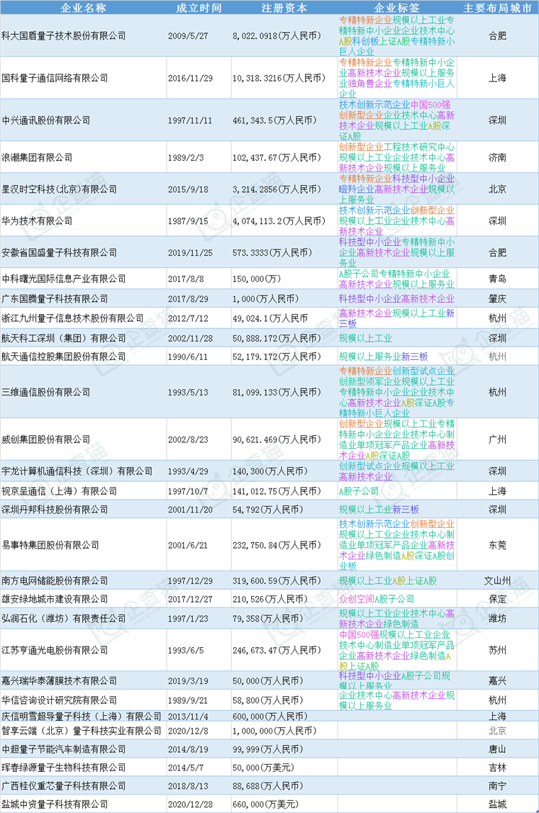
Task: Select company 中超量子节能汽车制造有限公司
Action: coord(64,749)
